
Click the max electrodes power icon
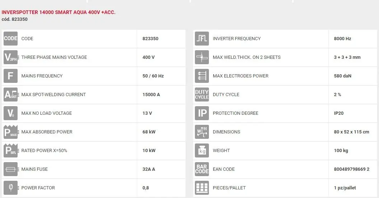202,76
